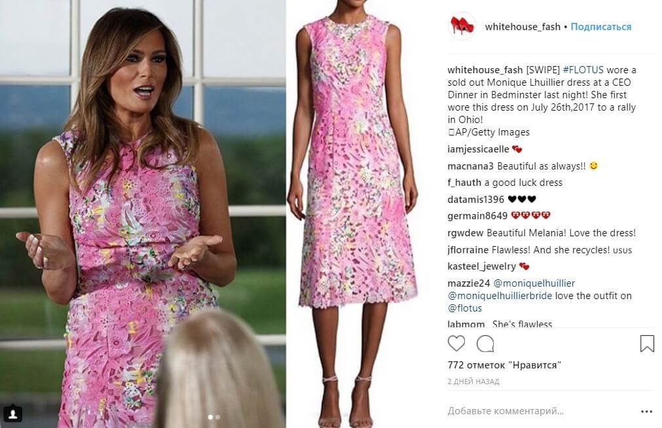Open the #FLOTUS hashtag link
The image size is (662, 428).
click(583, 69)
